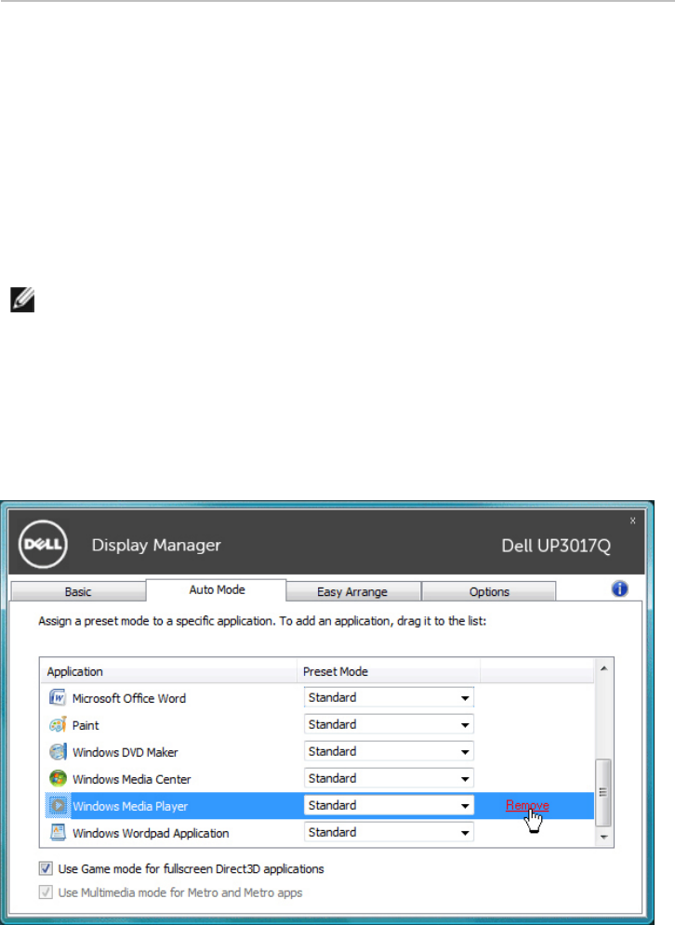
Task: Click the Remove link for Media Player
Action: tap(527, 805)
